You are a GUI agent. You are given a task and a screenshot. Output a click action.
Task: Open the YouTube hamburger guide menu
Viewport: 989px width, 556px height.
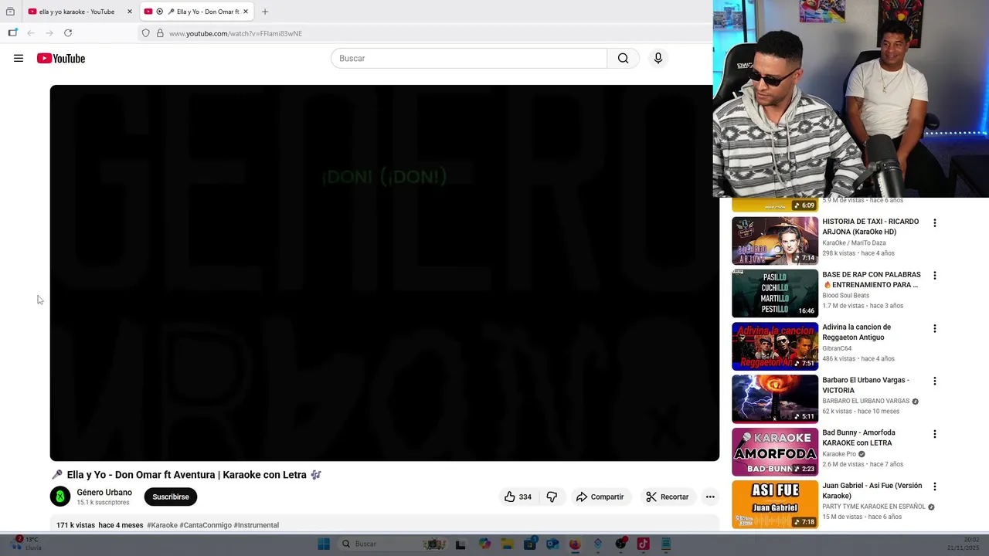pyautogui.click(x=19, y=59)
